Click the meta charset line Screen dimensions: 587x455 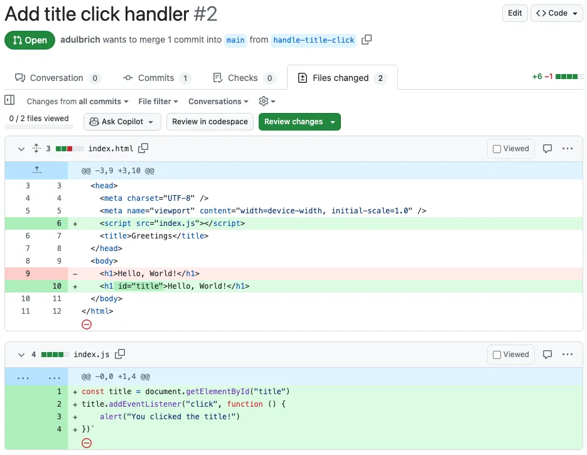click(x=294, y=198)
